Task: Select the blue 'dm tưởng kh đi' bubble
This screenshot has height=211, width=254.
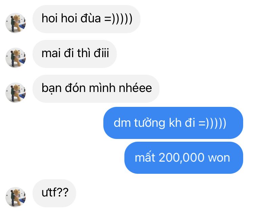Action: [x=173, y=123]
